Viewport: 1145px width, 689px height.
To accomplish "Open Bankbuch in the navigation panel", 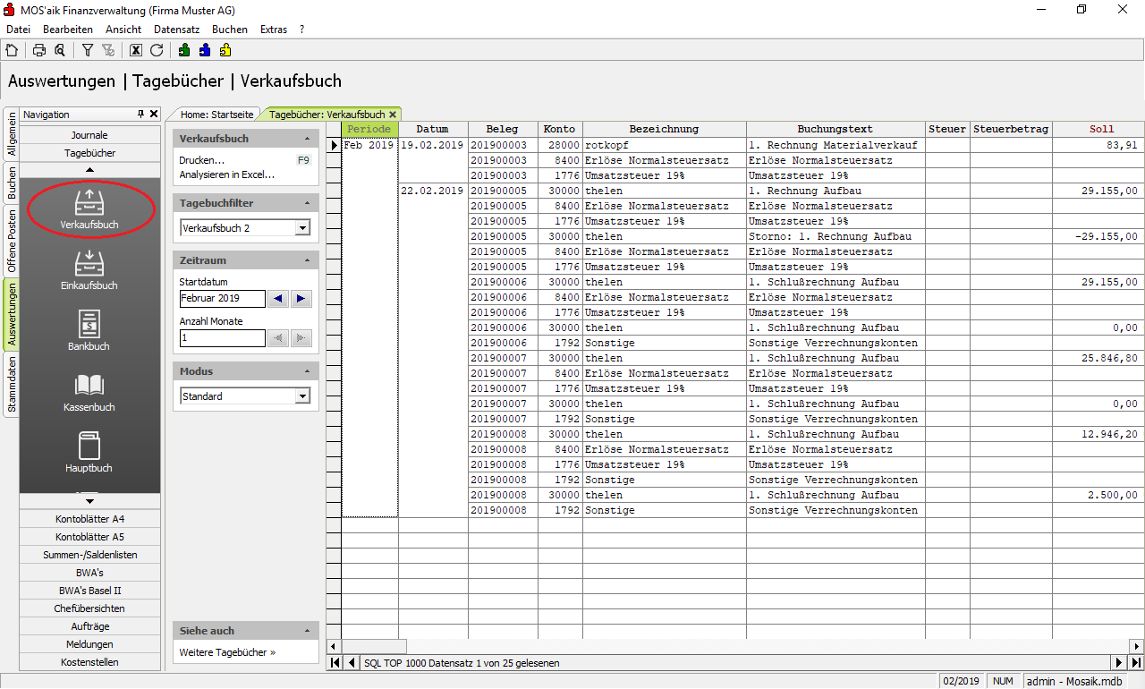I will [89, 329].
